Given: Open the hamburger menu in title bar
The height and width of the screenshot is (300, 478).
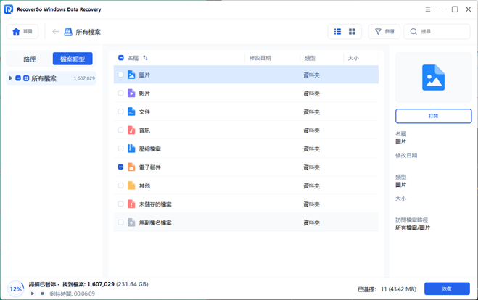Looking at the screenshot, I should (x=428, y=9).
